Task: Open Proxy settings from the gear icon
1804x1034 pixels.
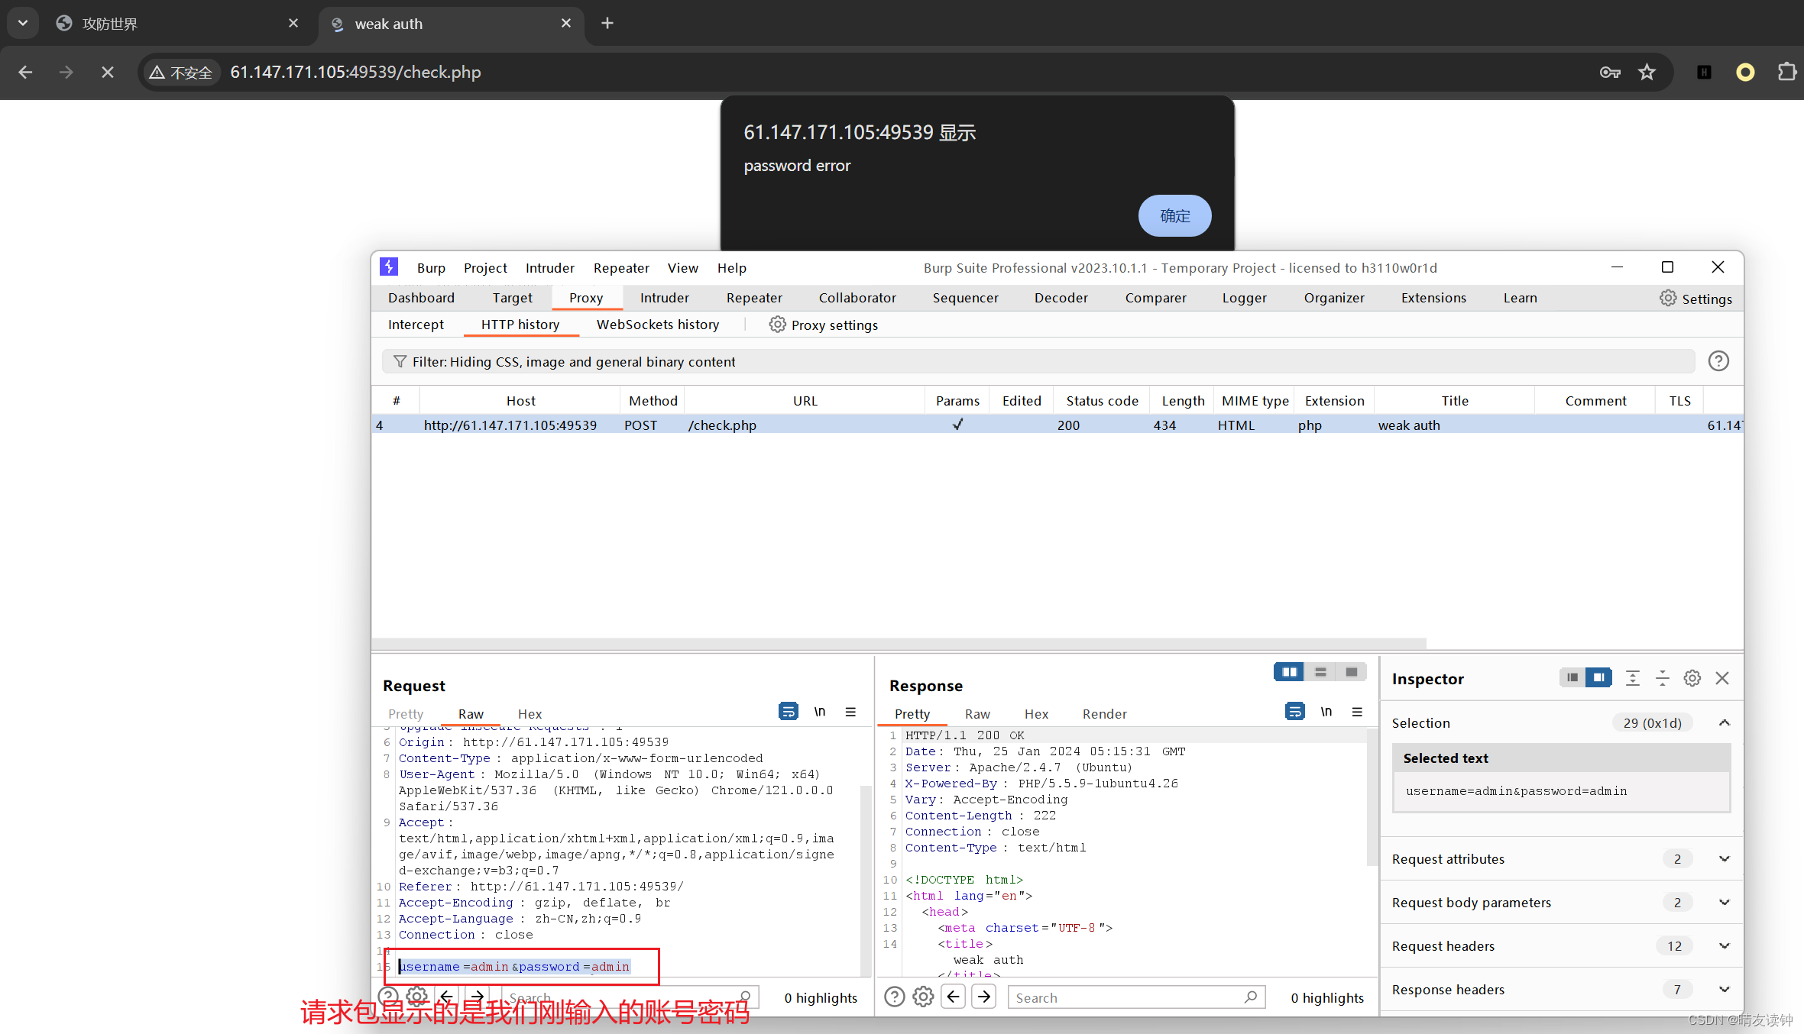Action: (777, 325)
